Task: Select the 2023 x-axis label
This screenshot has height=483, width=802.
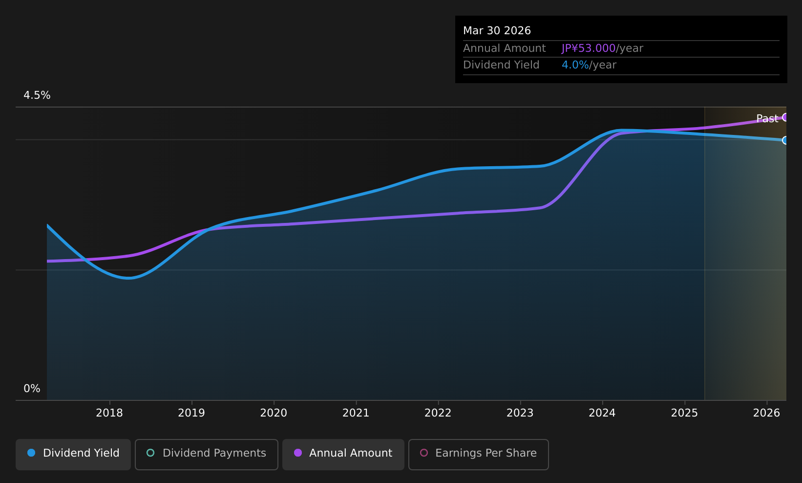Action: click(520, 413)
